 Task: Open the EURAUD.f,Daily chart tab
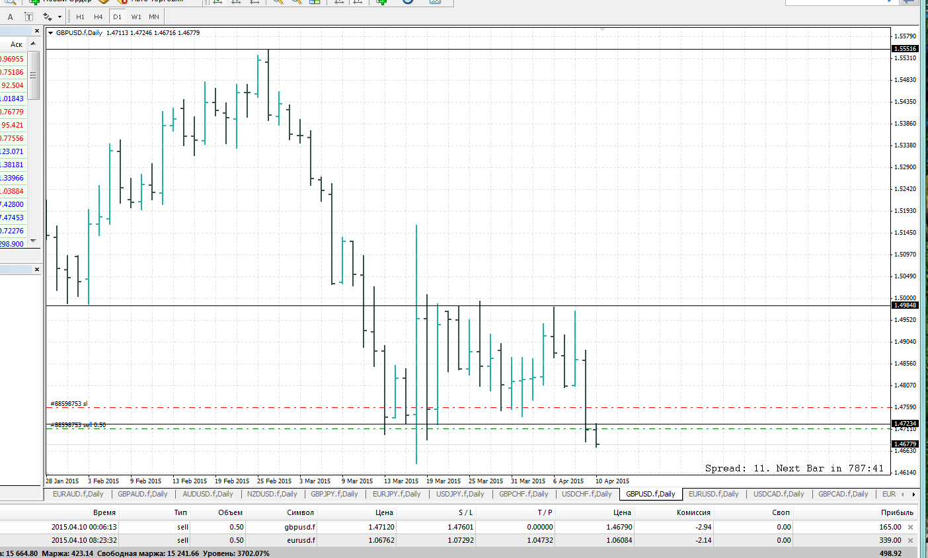(x=78, y=494)
